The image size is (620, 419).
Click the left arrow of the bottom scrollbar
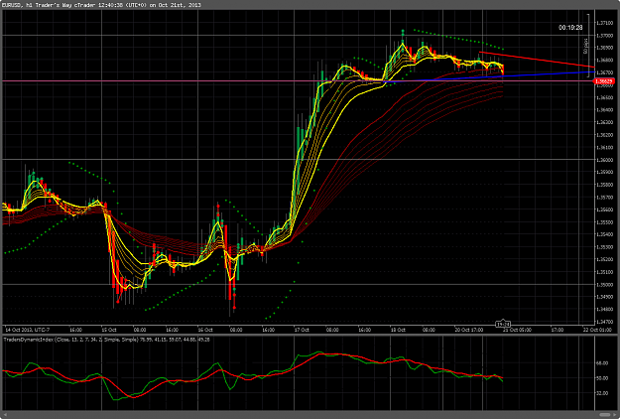(5, 415)
